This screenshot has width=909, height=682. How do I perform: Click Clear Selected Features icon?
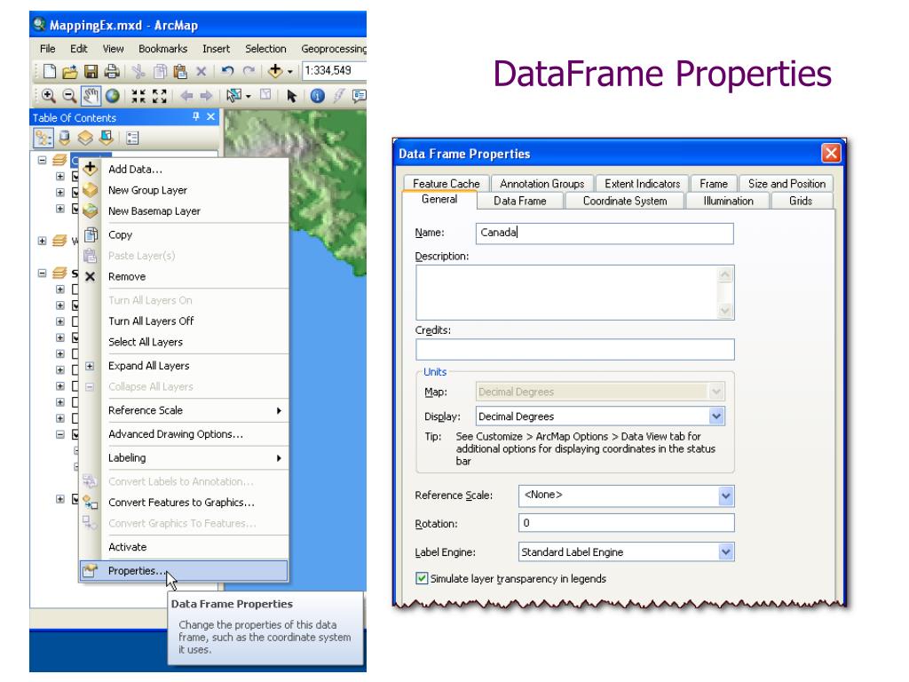[265, 94]
